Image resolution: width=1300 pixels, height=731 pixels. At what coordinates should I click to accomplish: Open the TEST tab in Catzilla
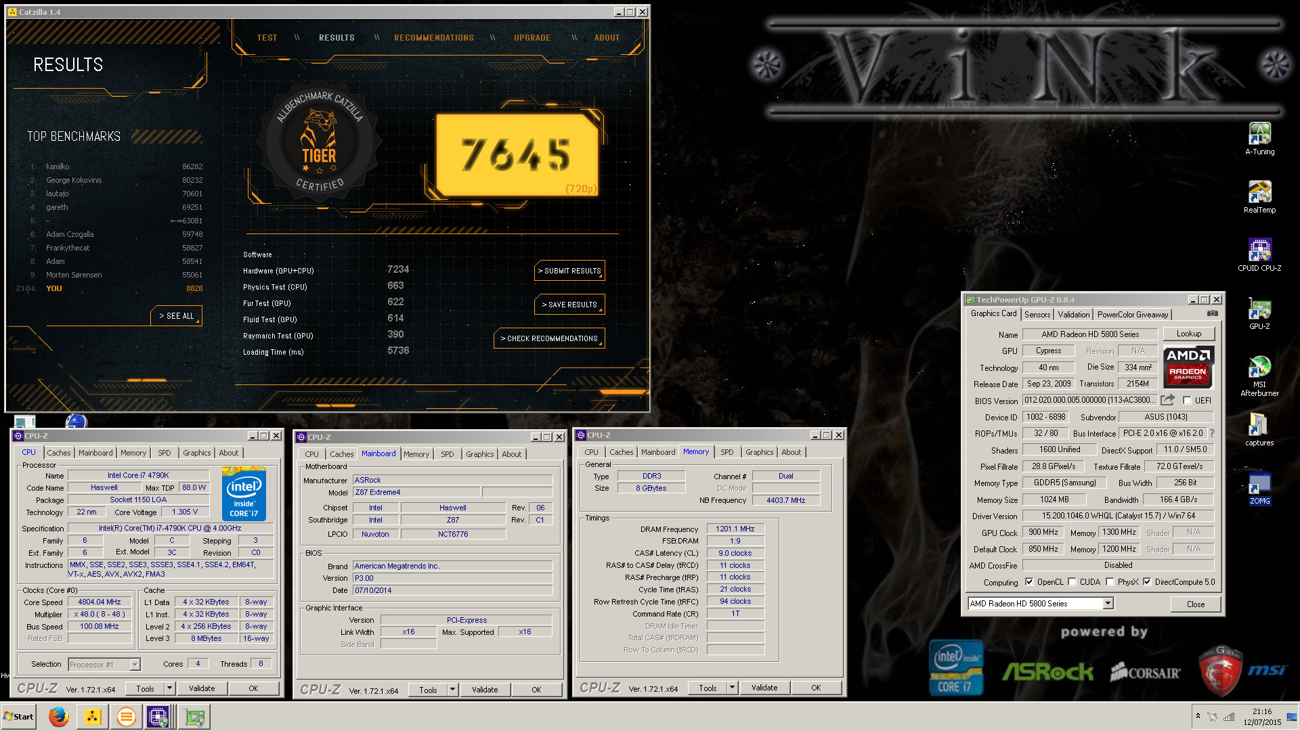coord(267,38)
